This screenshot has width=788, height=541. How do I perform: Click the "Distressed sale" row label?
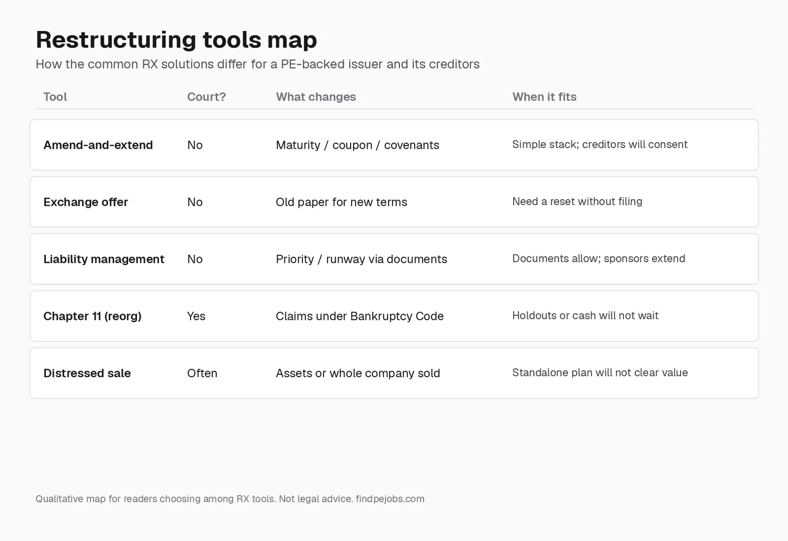87,373
